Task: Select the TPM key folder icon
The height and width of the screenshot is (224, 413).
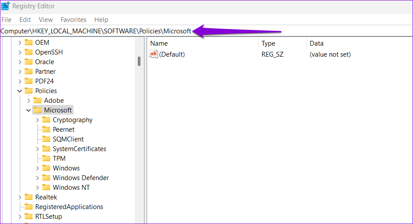Action: pos(46,159)
